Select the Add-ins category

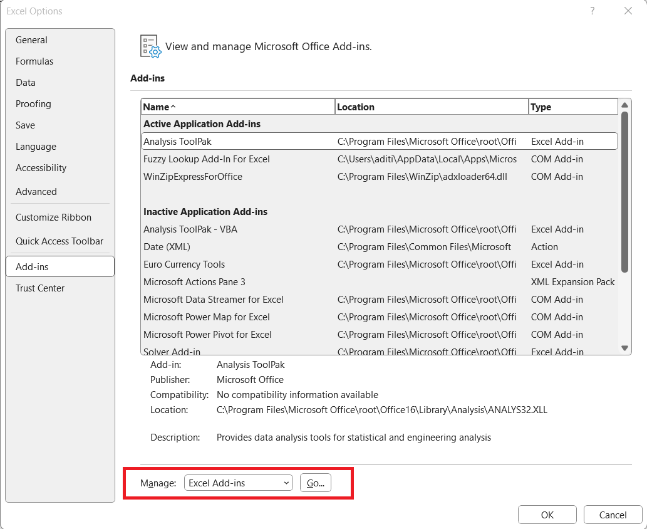(60, 267)
